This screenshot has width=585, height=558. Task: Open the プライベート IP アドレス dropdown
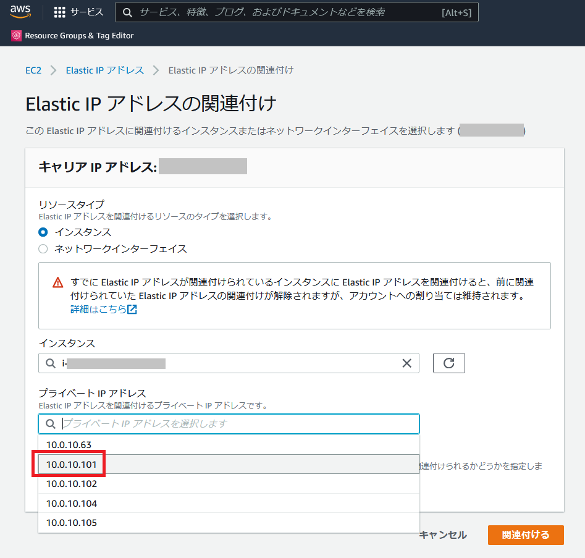tap(229, 424)
